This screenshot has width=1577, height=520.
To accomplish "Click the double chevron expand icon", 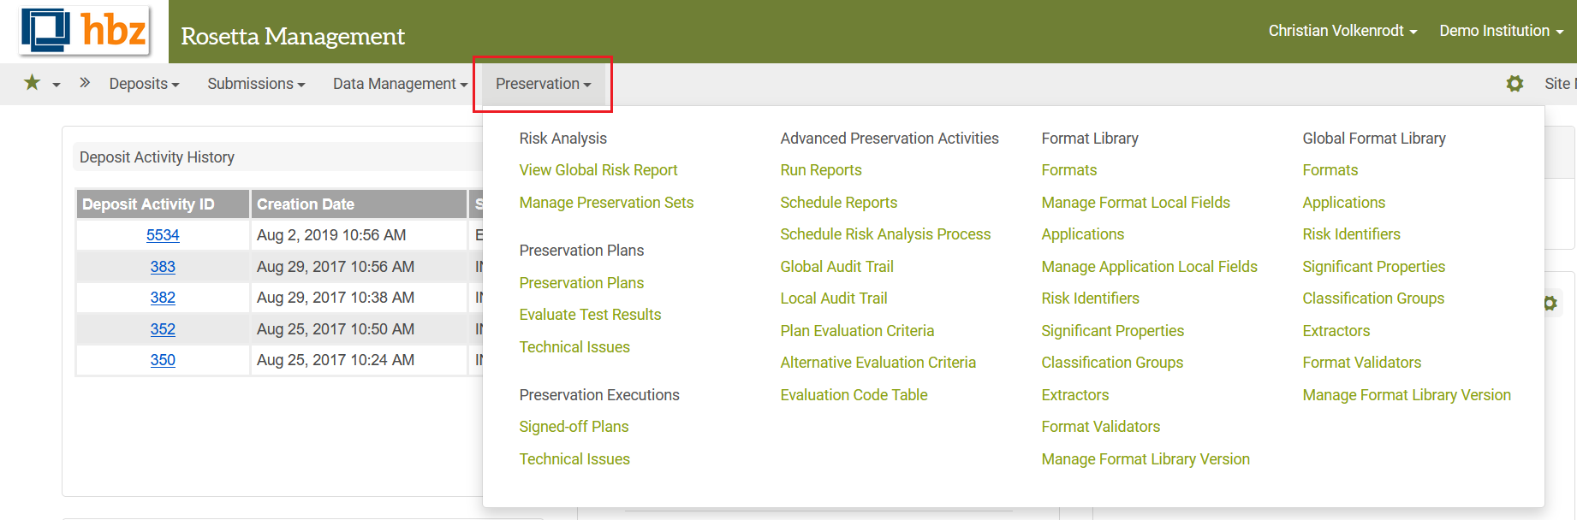I will tap(85, 83).
